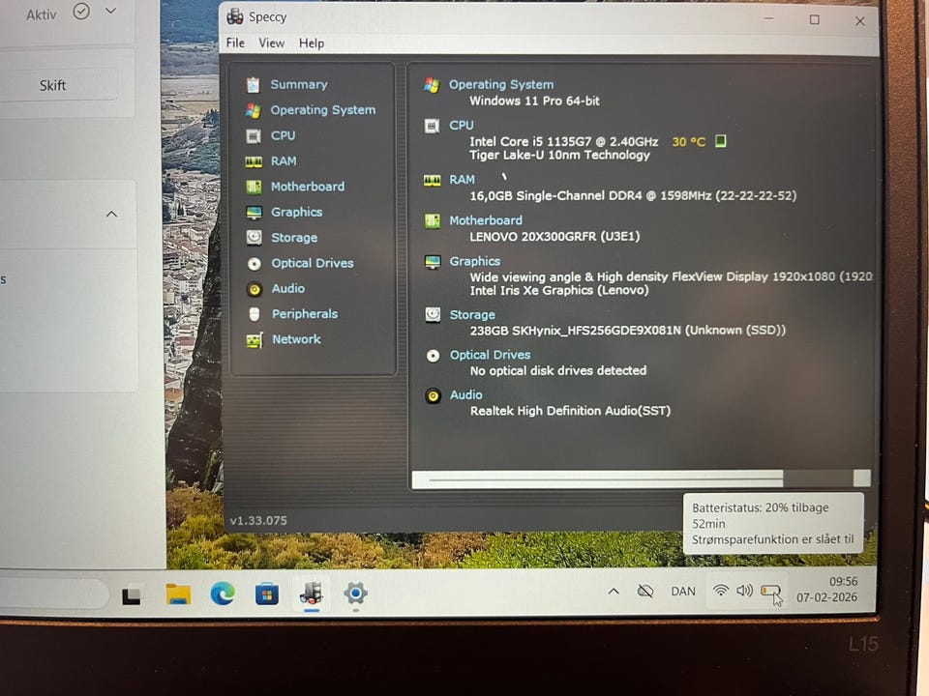Image resolution: width=929 pixels, height=696 pixels.
Task: Click the version text v1.33.075
Action: pos(258,521)
